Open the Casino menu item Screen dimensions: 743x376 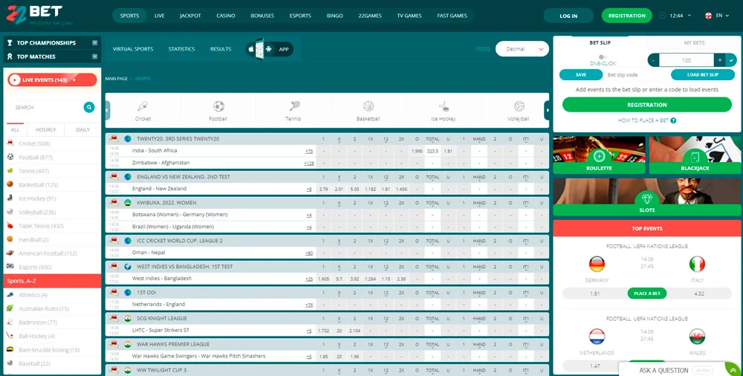click(226, 16)
